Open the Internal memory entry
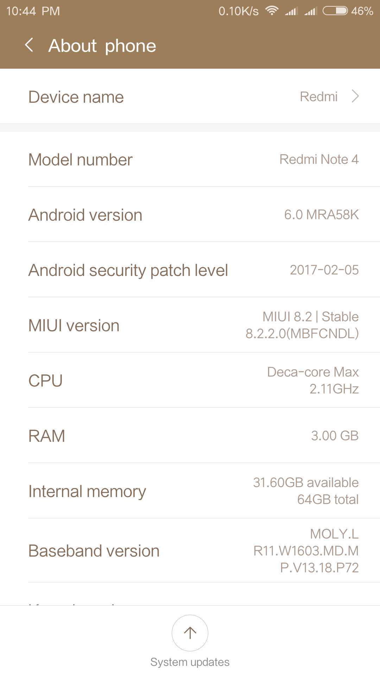 tap(190, 491)
